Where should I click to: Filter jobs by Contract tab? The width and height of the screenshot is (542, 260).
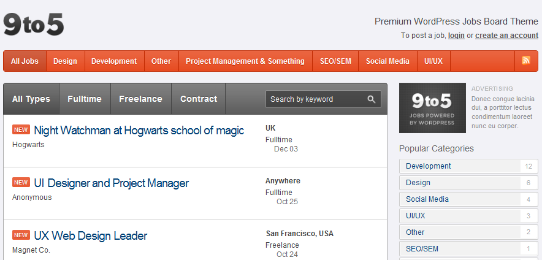(199, 99)
